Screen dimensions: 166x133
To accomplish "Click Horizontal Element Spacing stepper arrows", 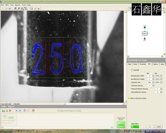I will pos(161,89).
